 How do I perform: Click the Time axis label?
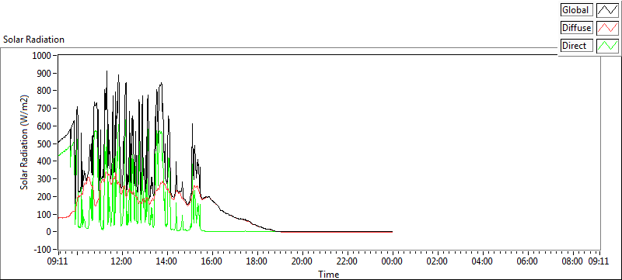pos(328,274)
